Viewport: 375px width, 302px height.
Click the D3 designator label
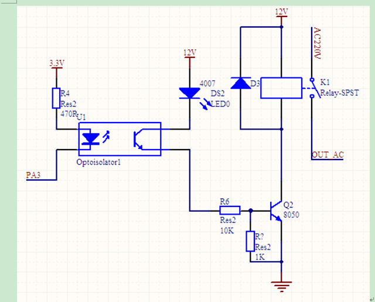point(255,83)
